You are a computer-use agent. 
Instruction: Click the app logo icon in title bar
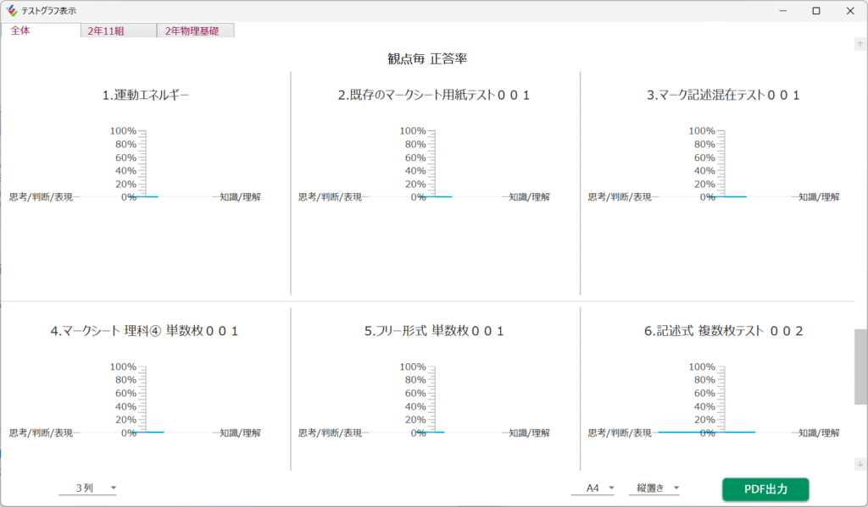12,10
